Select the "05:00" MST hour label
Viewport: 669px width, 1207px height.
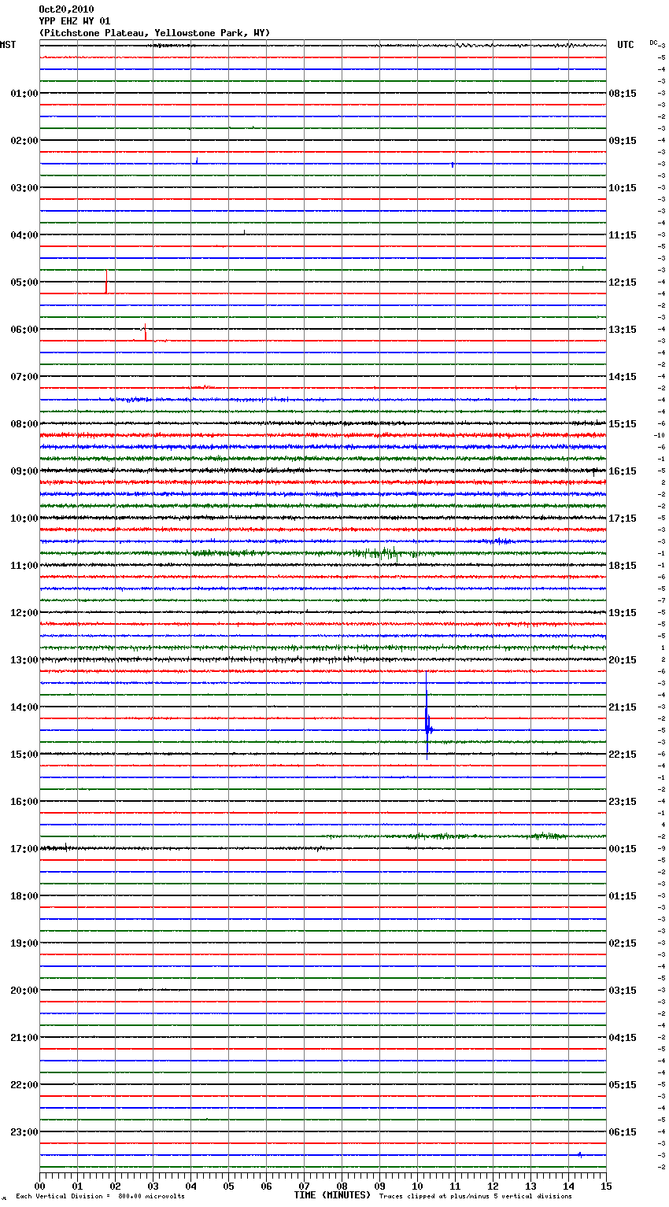[24, 282]
